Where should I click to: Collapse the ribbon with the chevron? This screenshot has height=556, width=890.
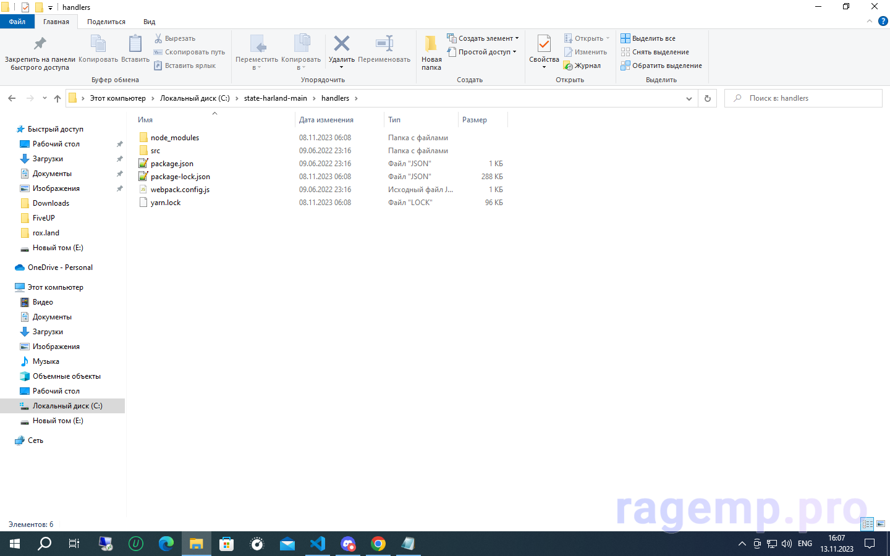tap(870, 21)
